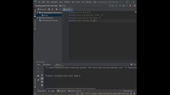
Task: Open the Python Console tool window
Action: [x=75, y=91]
